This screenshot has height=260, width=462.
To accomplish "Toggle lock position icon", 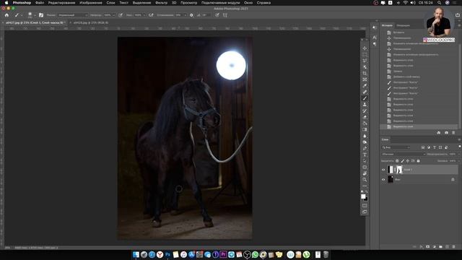I will pyautogui.click(x=408, y=161).
